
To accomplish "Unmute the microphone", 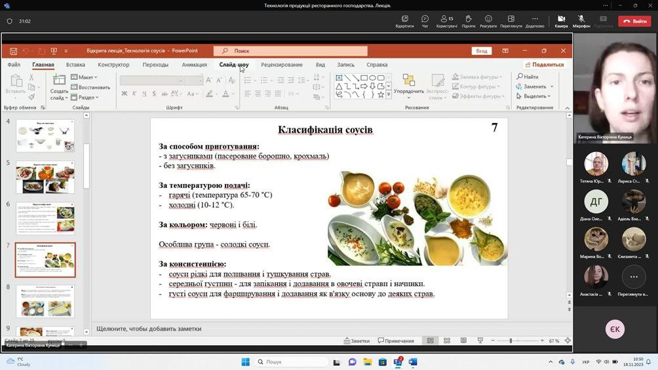I will [x=581, y=21].
